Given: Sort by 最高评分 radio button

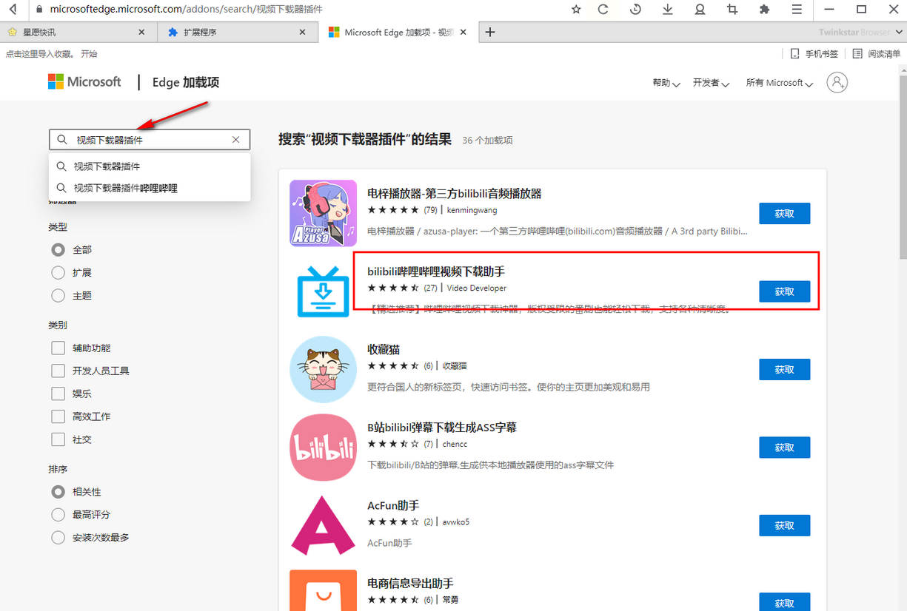Looking at the screenshot, I should click(x=58, y=515).
